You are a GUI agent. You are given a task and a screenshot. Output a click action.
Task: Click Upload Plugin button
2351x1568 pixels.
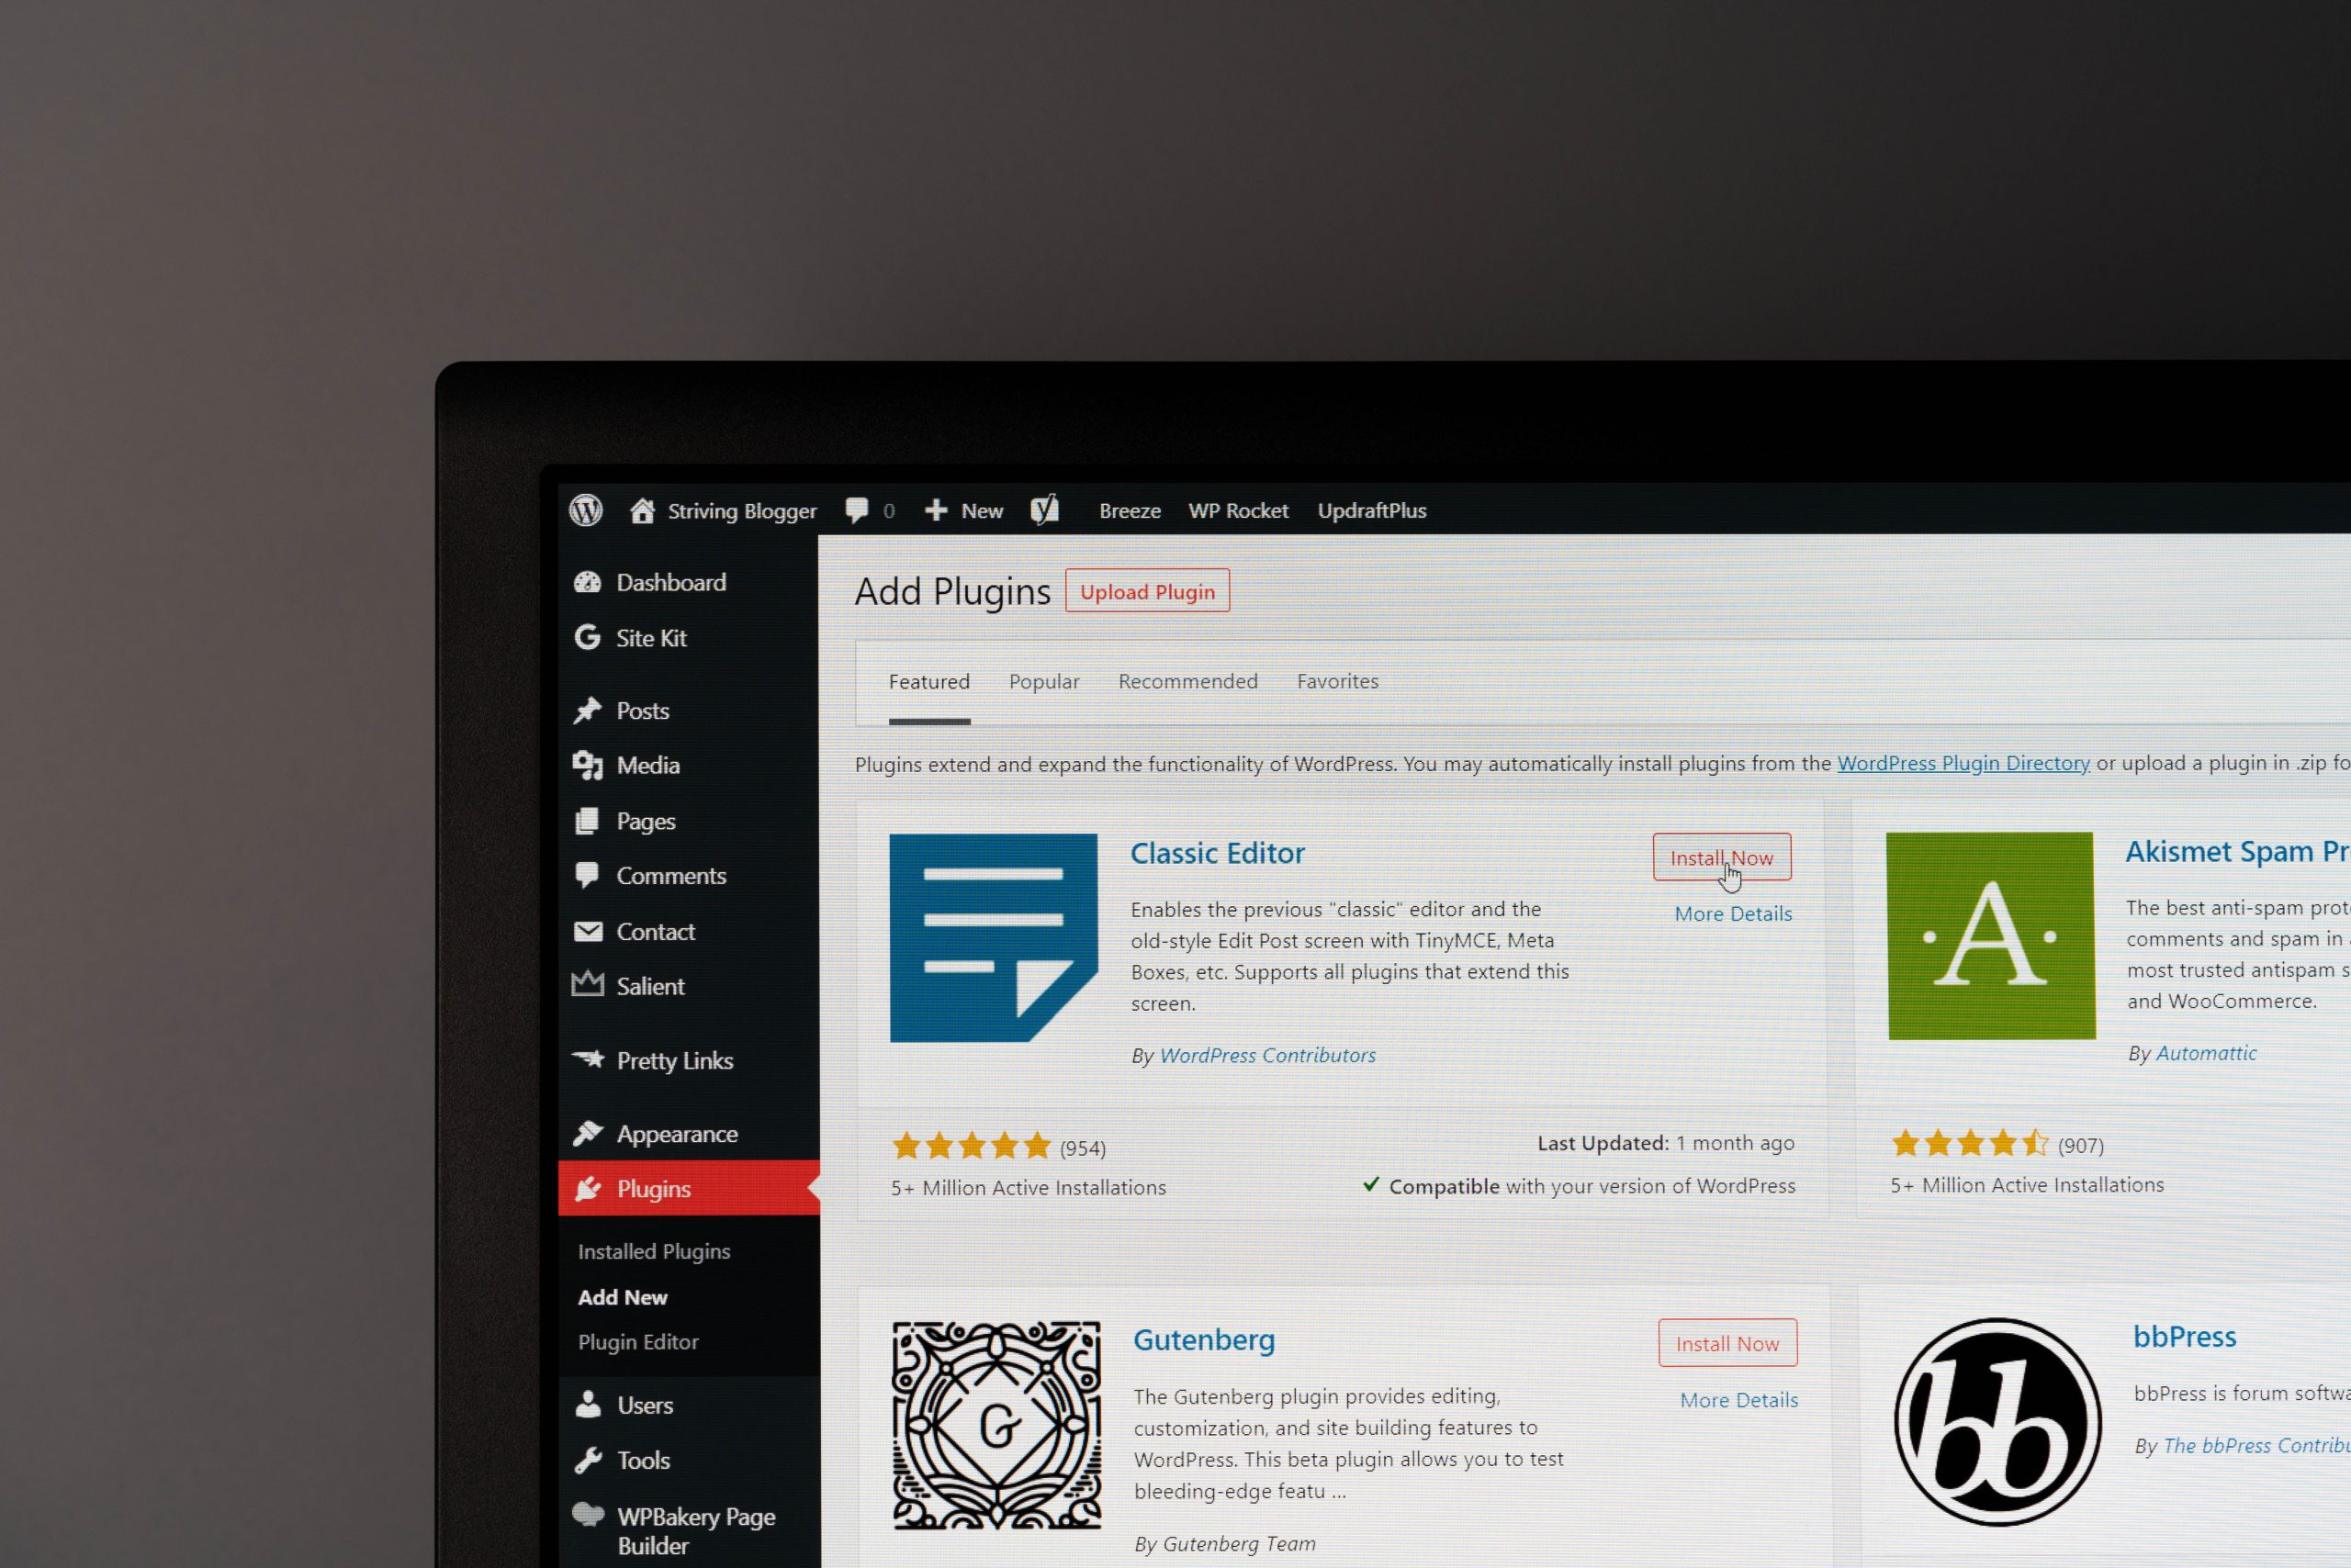[x=1145, y=589]
